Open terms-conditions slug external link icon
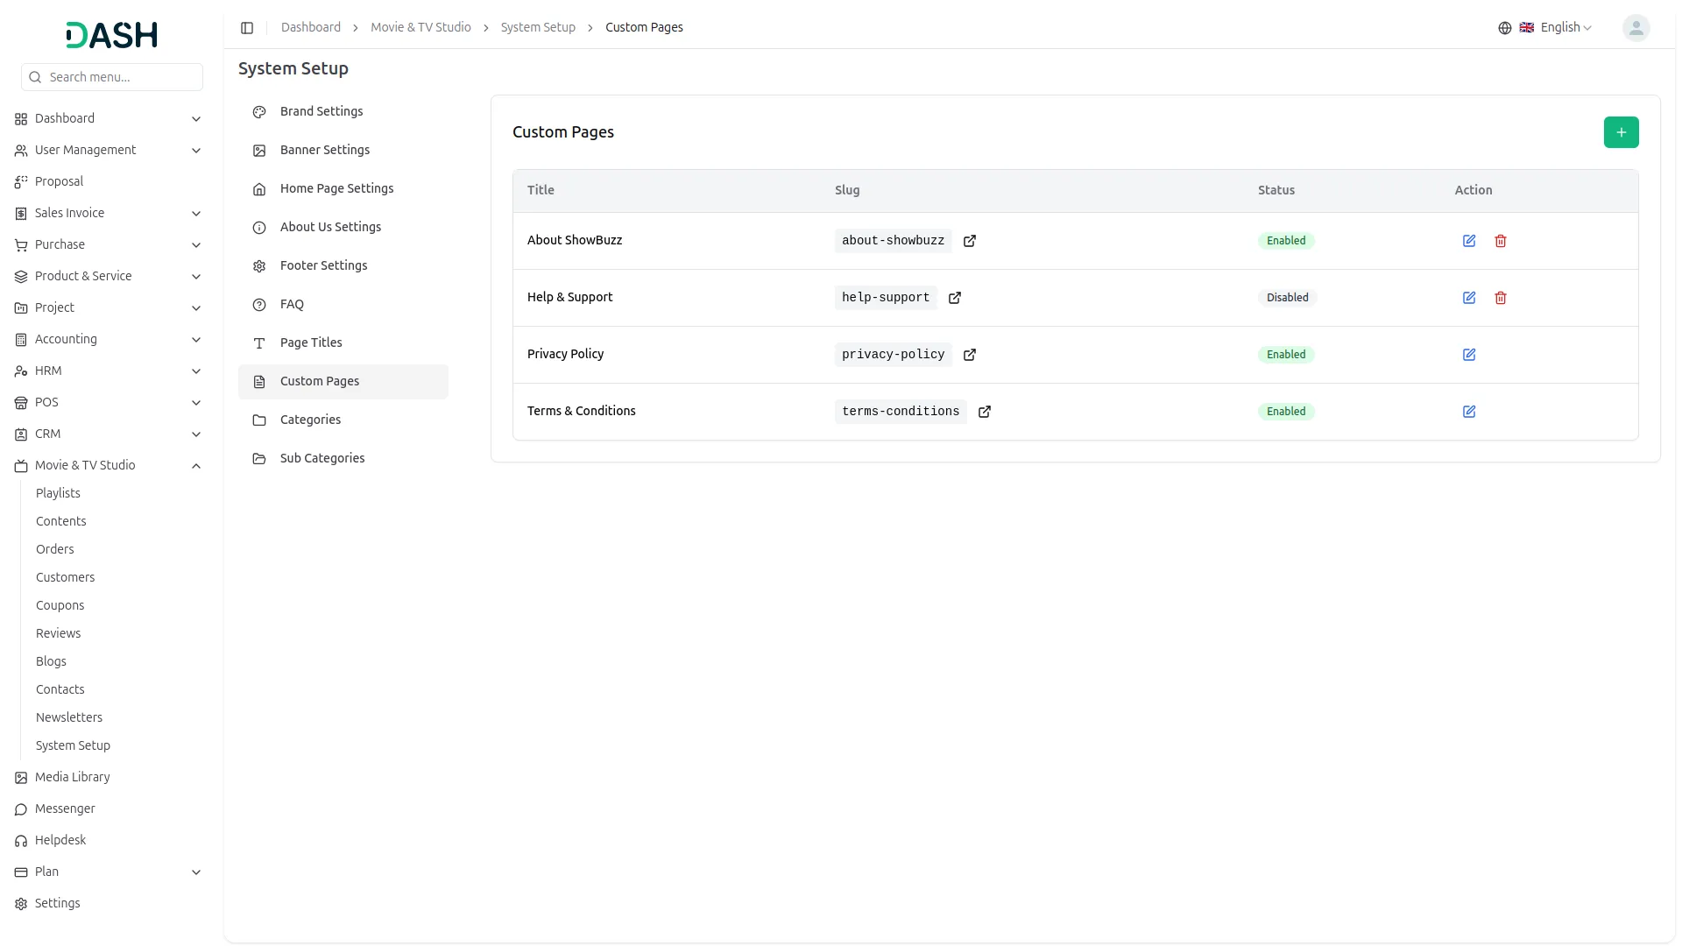This screenshot has height=946, width=1682. (985, 412)
